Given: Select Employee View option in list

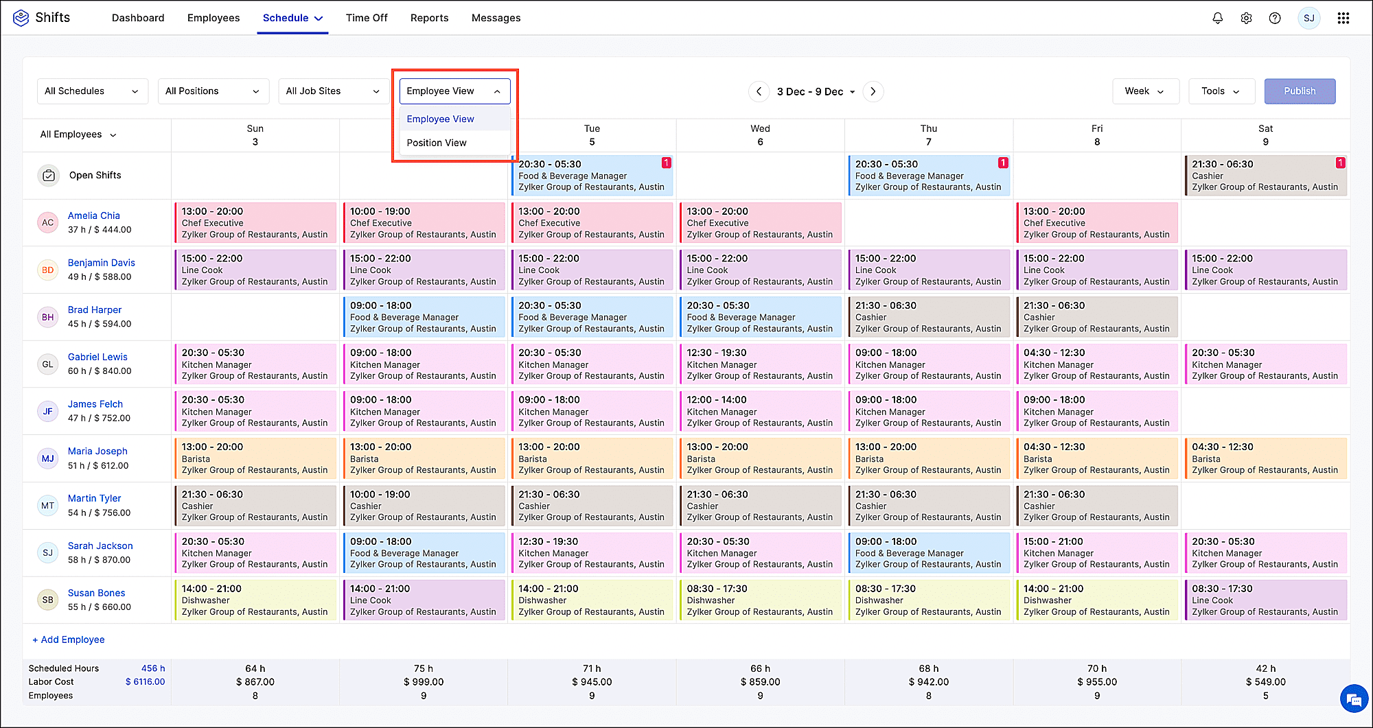Looking at the screenshot, I should pos(454,119).
